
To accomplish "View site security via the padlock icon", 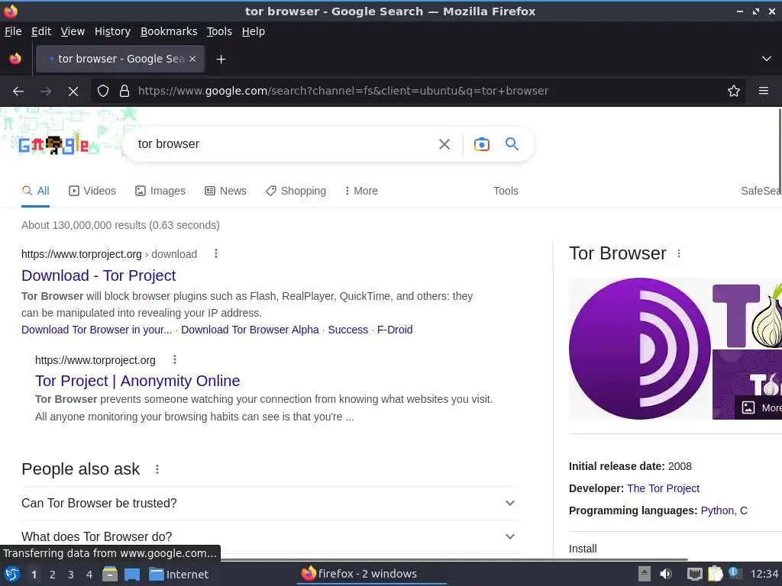I will (124, 91).
